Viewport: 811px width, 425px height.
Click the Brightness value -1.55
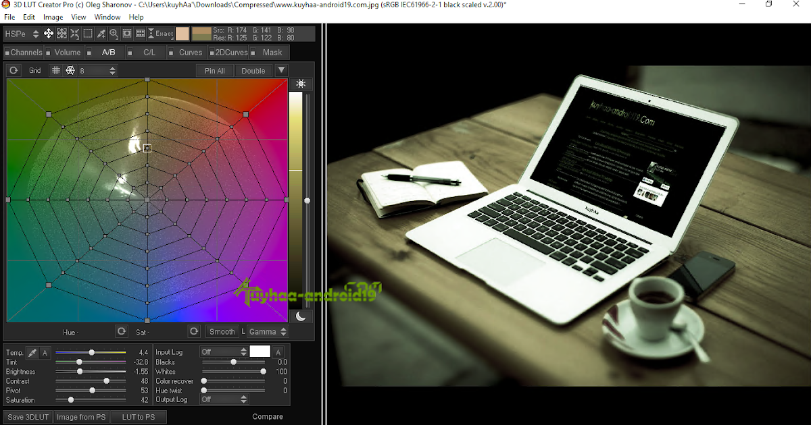(x=141, y=372)
